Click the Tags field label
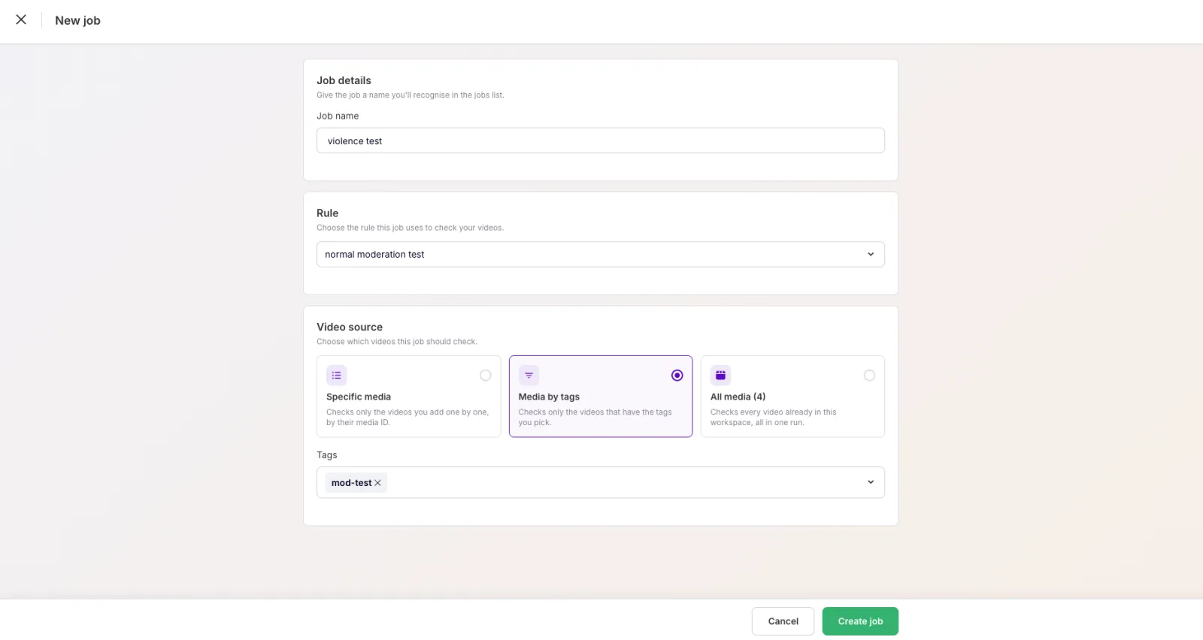The image size is (1203, 640). [x=326, y=455]
